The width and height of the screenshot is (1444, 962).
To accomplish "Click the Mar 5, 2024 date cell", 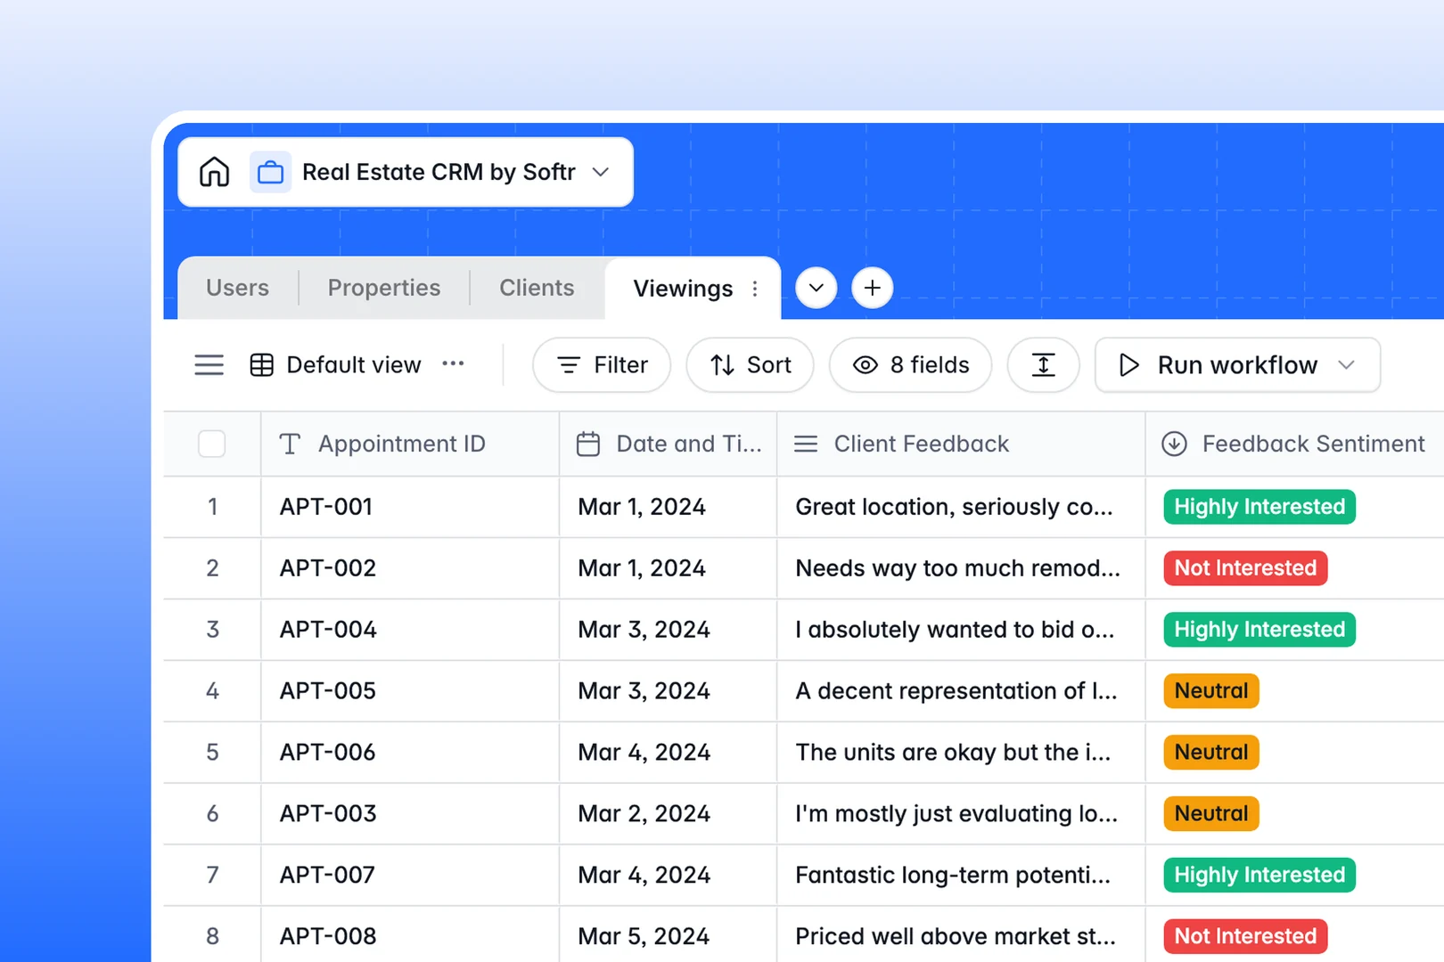I will pyautogui.click(x=668, y=936).
